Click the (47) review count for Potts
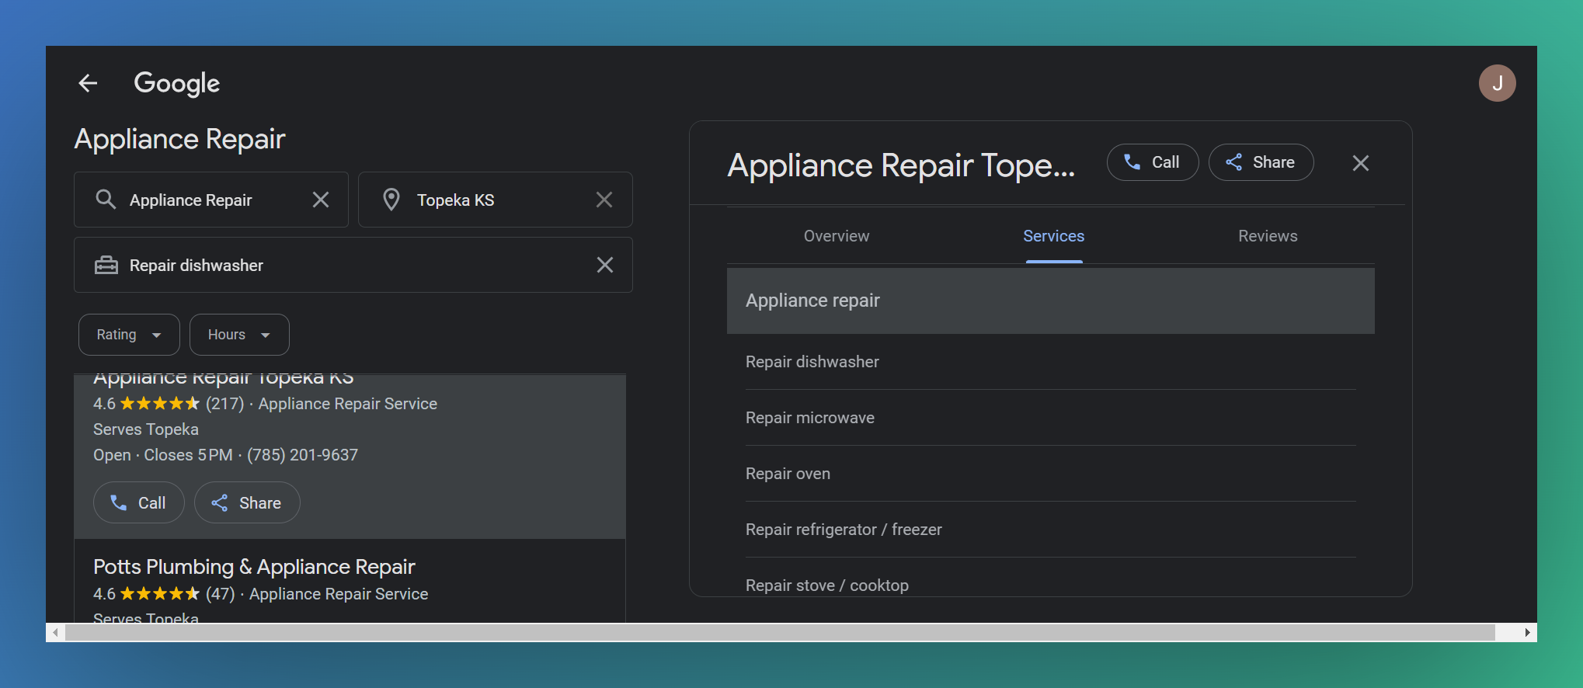 [x=220, y=594]
